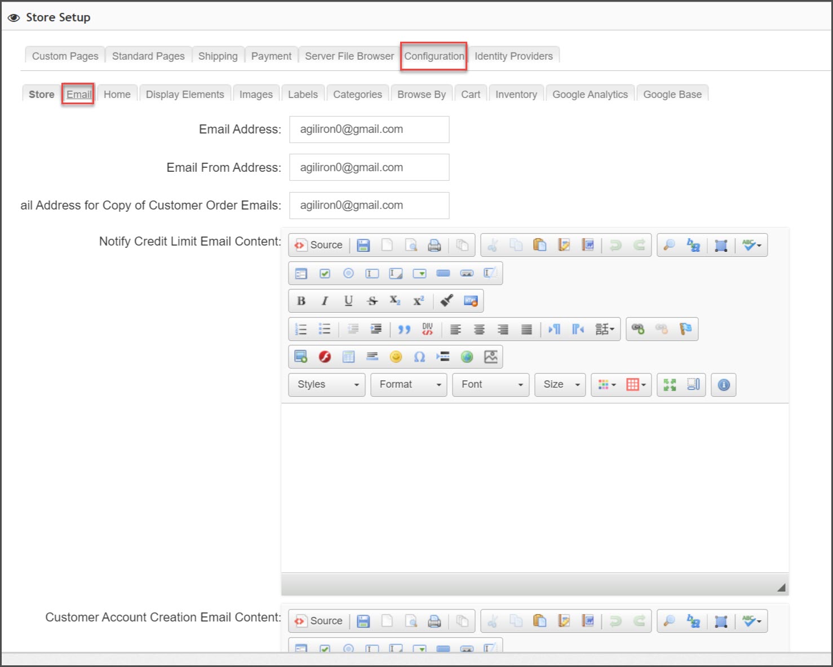
Task: Open the Email sub-tab
Action: pyautogui.click(x=79, y=94)
